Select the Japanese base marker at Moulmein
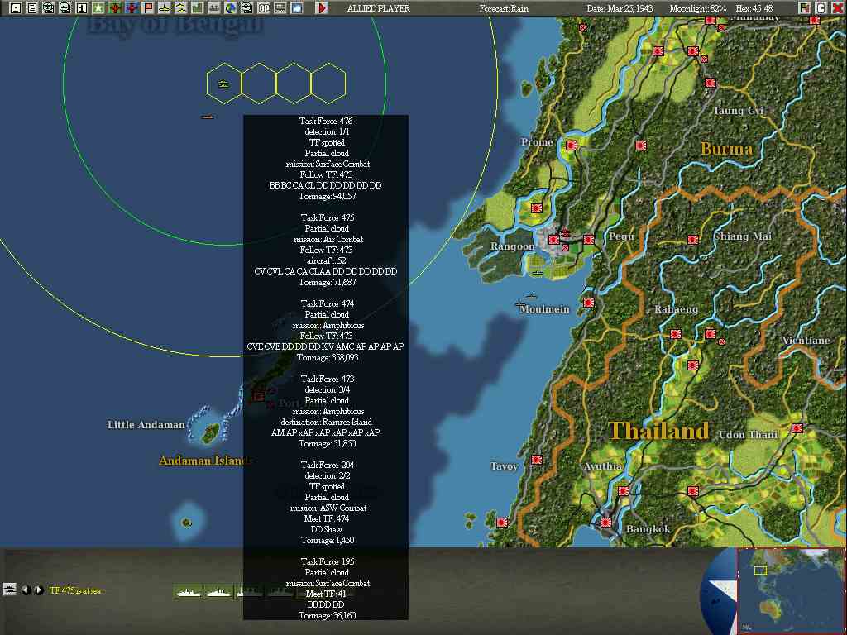 (x=588, y=303)
